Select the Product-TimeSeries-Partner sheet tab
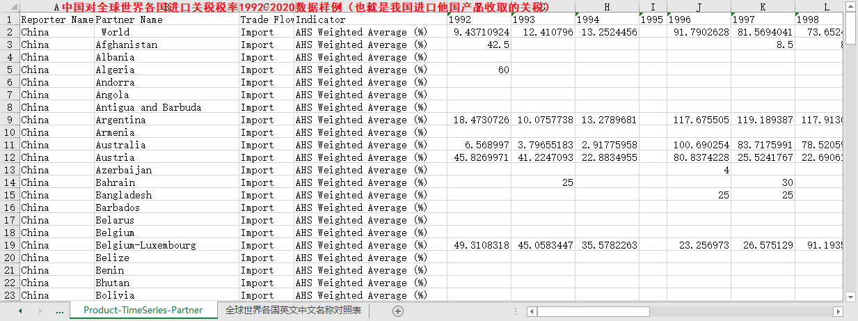The width and height of the screenshot is (858, 321). (143, 311)
